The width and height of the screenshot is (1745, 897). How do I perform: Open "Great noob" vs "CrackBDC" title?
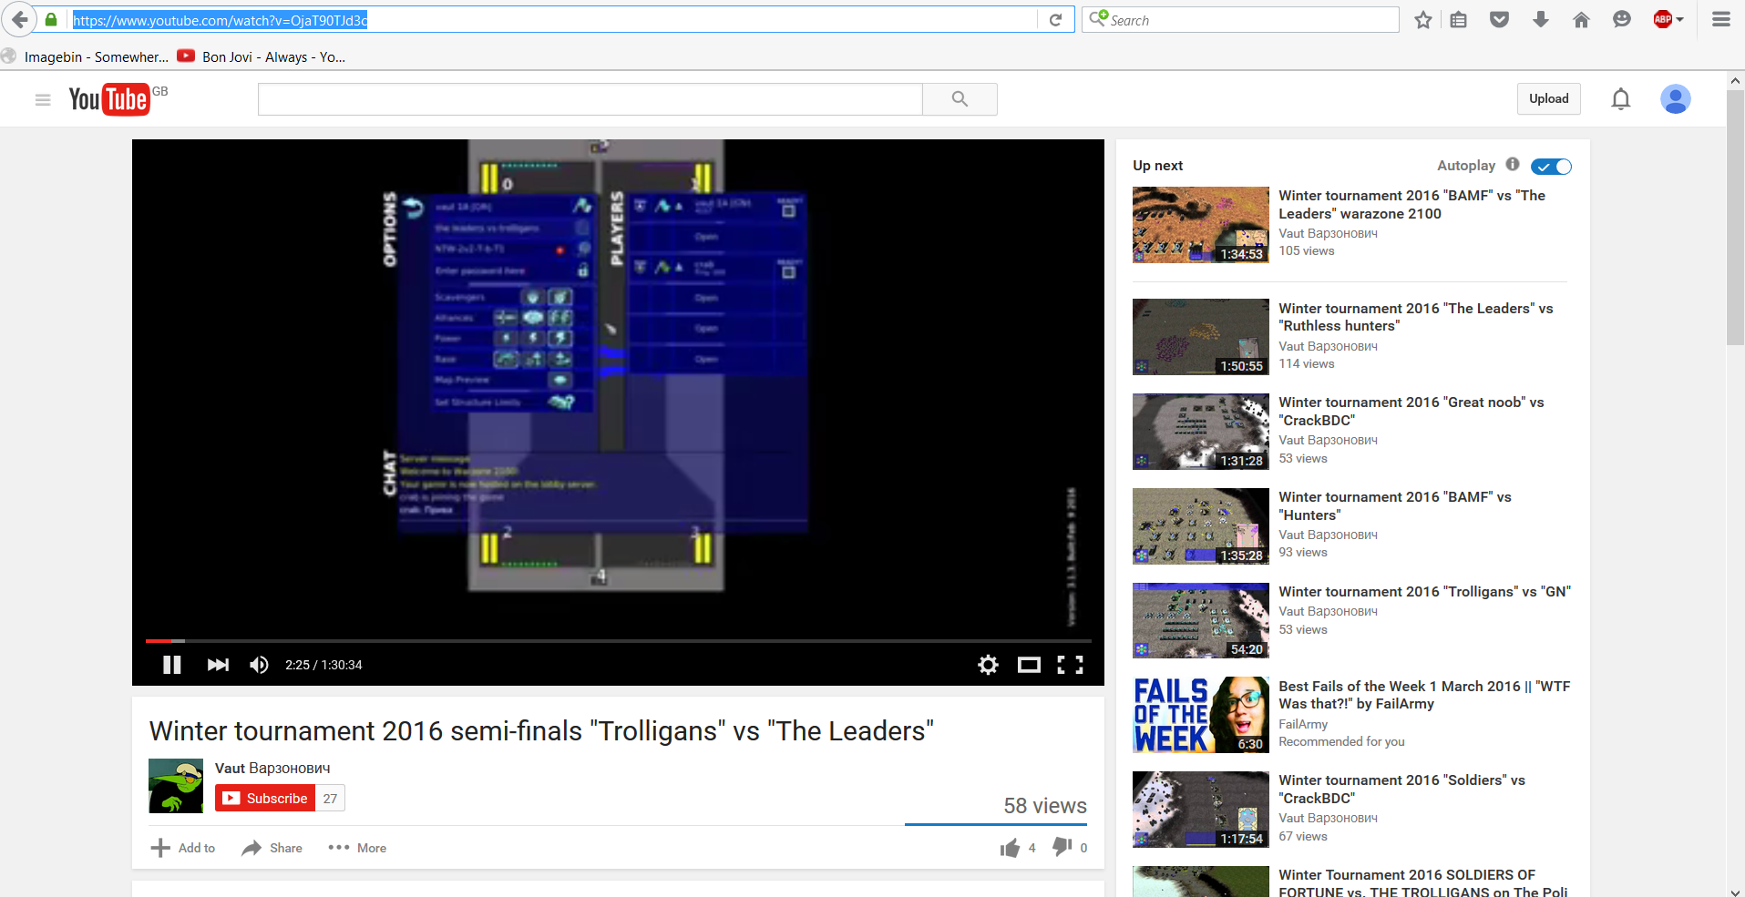(x=1411, y=412)
